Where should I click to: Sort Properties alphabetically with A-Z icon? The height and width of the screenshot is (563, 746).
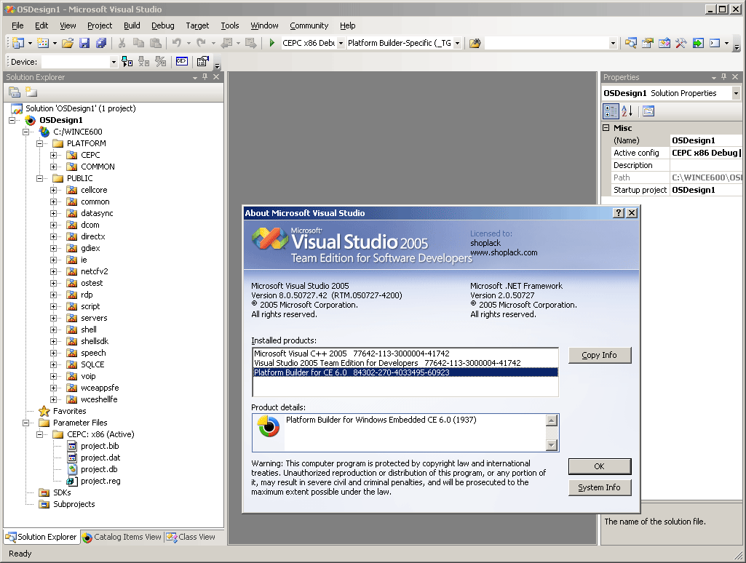[627, 111]
